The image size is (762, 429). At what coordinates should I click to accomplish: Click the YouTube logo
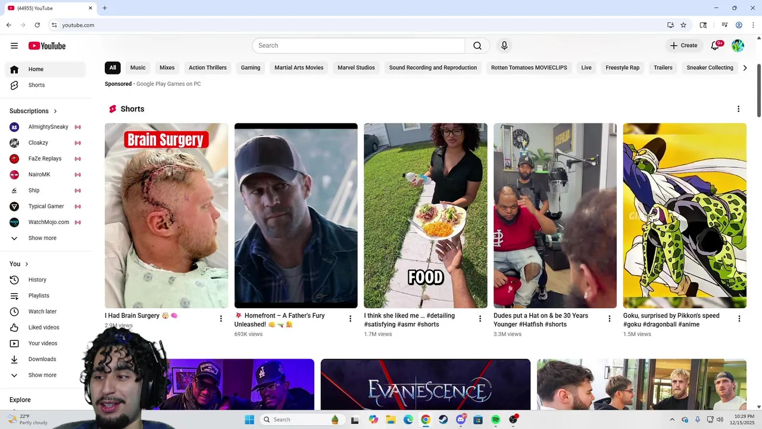[x=47, y=46]
